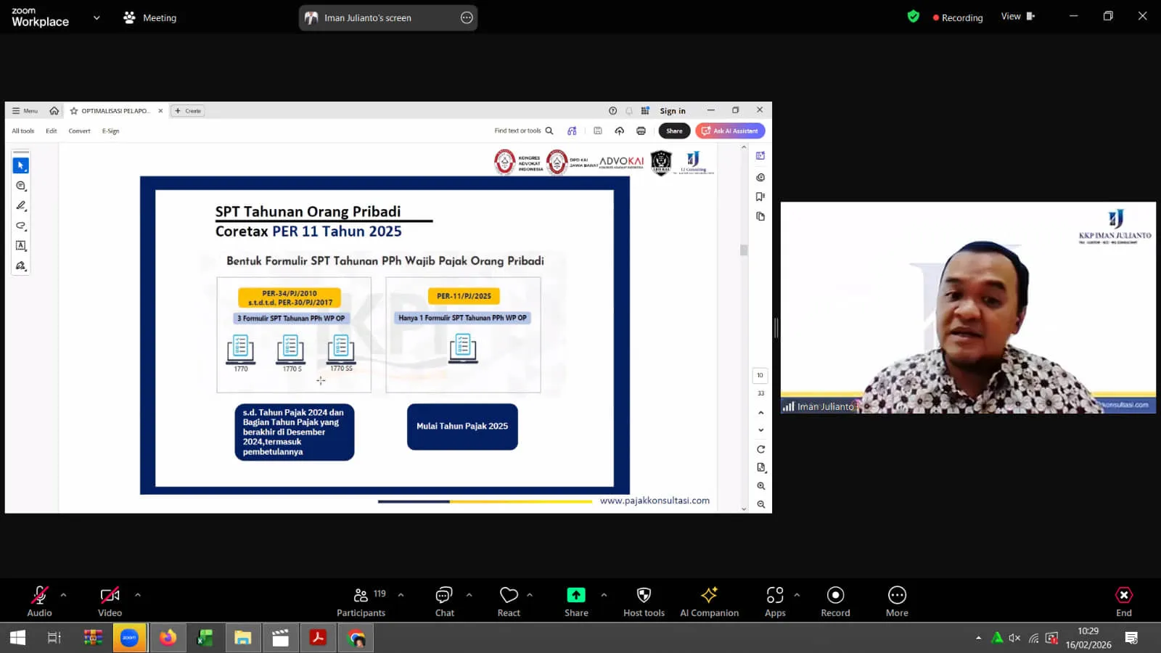Open Participants list showing 119
This screenshot has width=1161, height=653.
point(361,601)
